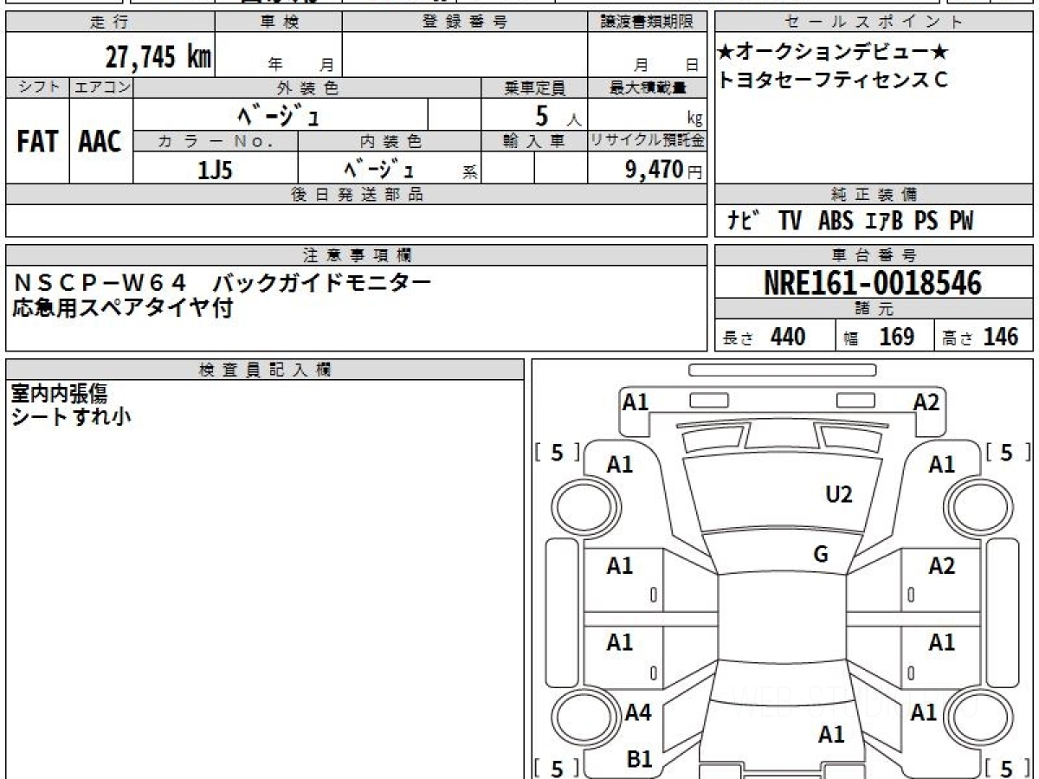Screen dimensions: 1039x779
Task: Click the [5] tire rating beside the front-left wheel
Action: (x=556, y=452)
